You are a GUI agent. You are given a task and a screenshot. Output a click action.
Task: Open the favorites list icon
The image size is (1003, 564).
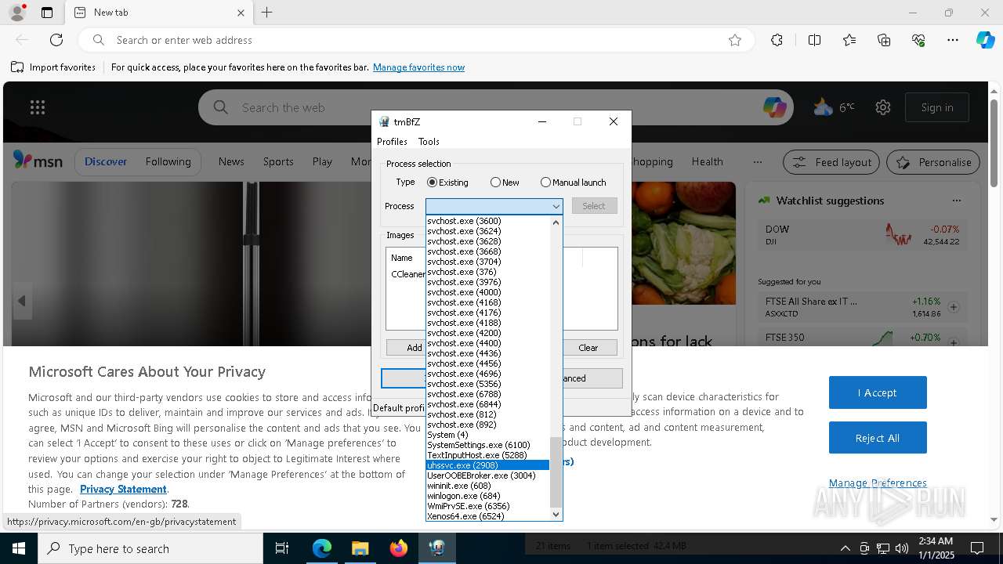[x=849, y=40]
